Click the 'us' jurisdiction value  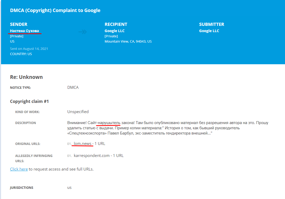[x=70, y=188]
